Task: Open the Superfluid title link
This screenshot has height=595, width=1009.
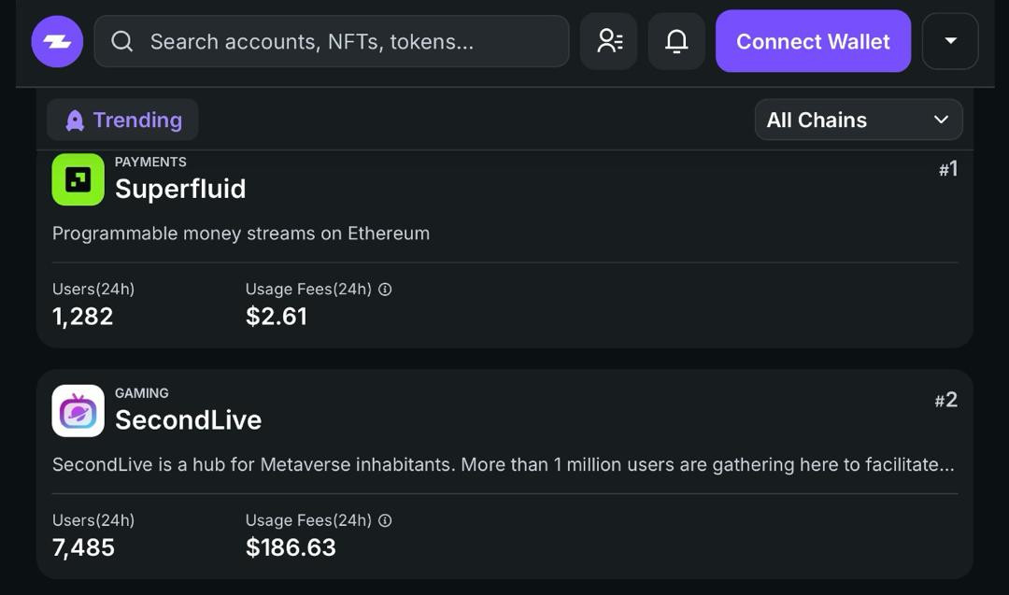Action: click(180, 189)
